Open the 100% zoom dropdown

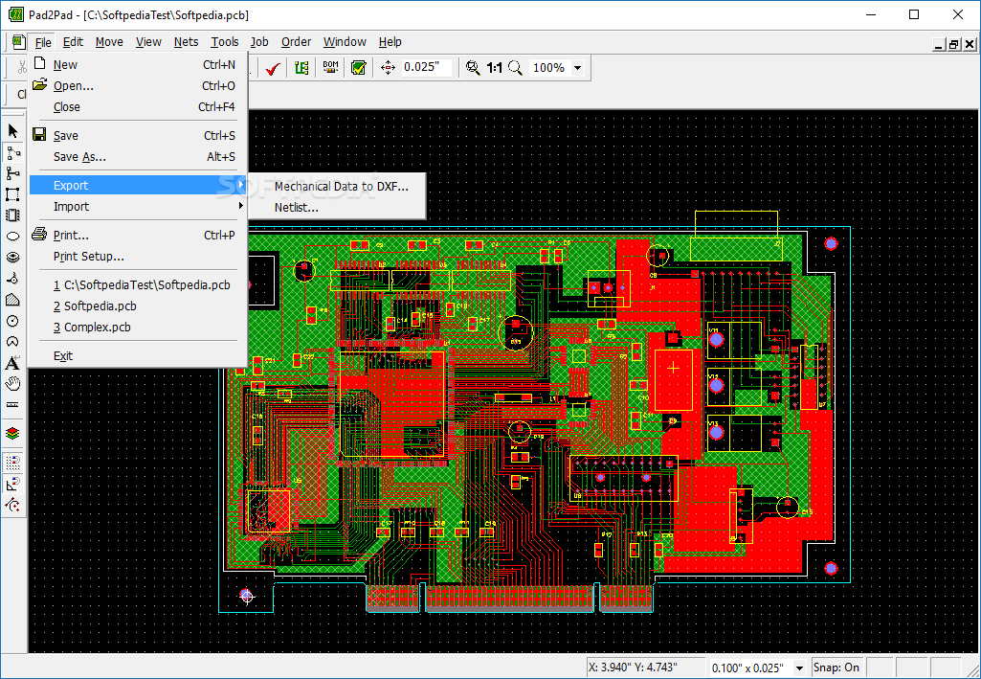577,68
